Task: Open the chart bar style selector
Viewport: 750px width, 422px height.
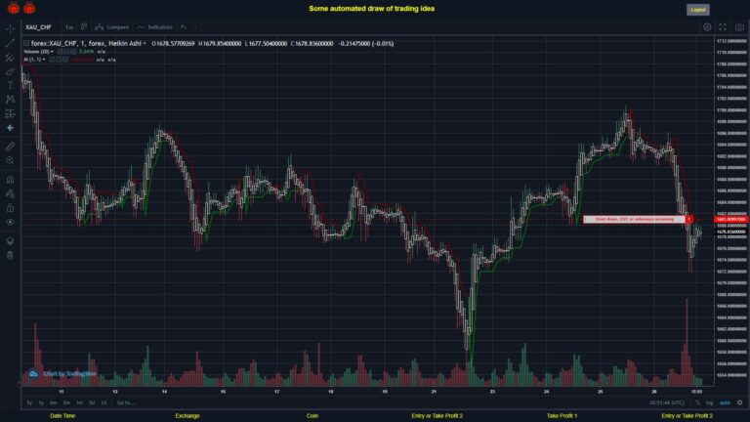Action: tap(84, 26)
